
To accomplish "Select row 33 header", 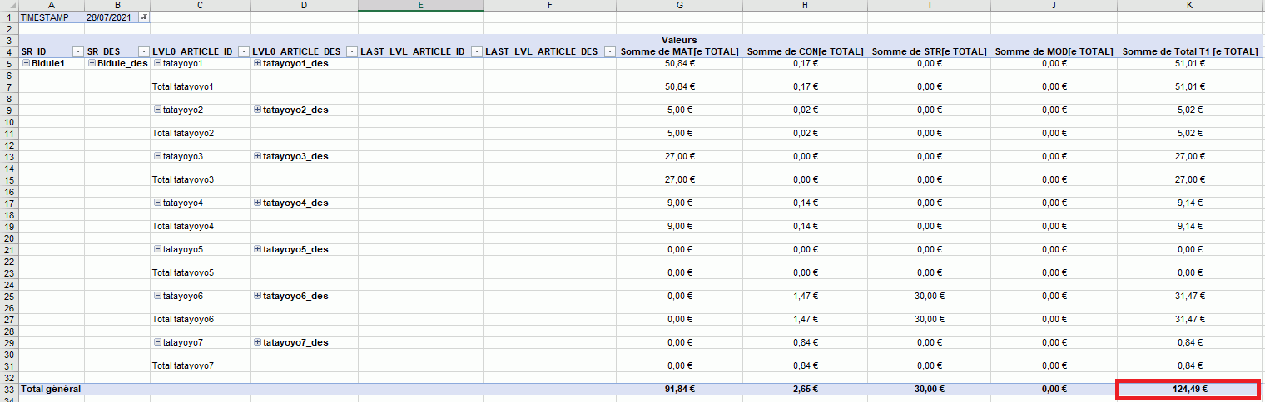I will [x=9, y=389].
